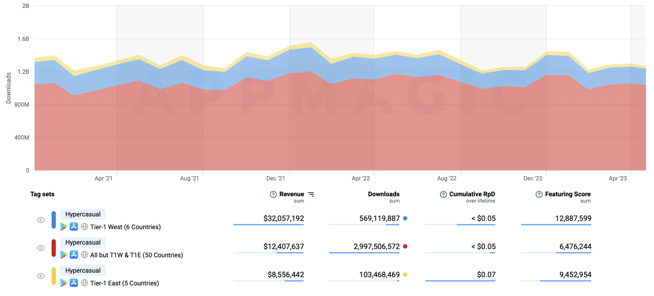Sort table by Downloads column header

click(383, 195)
